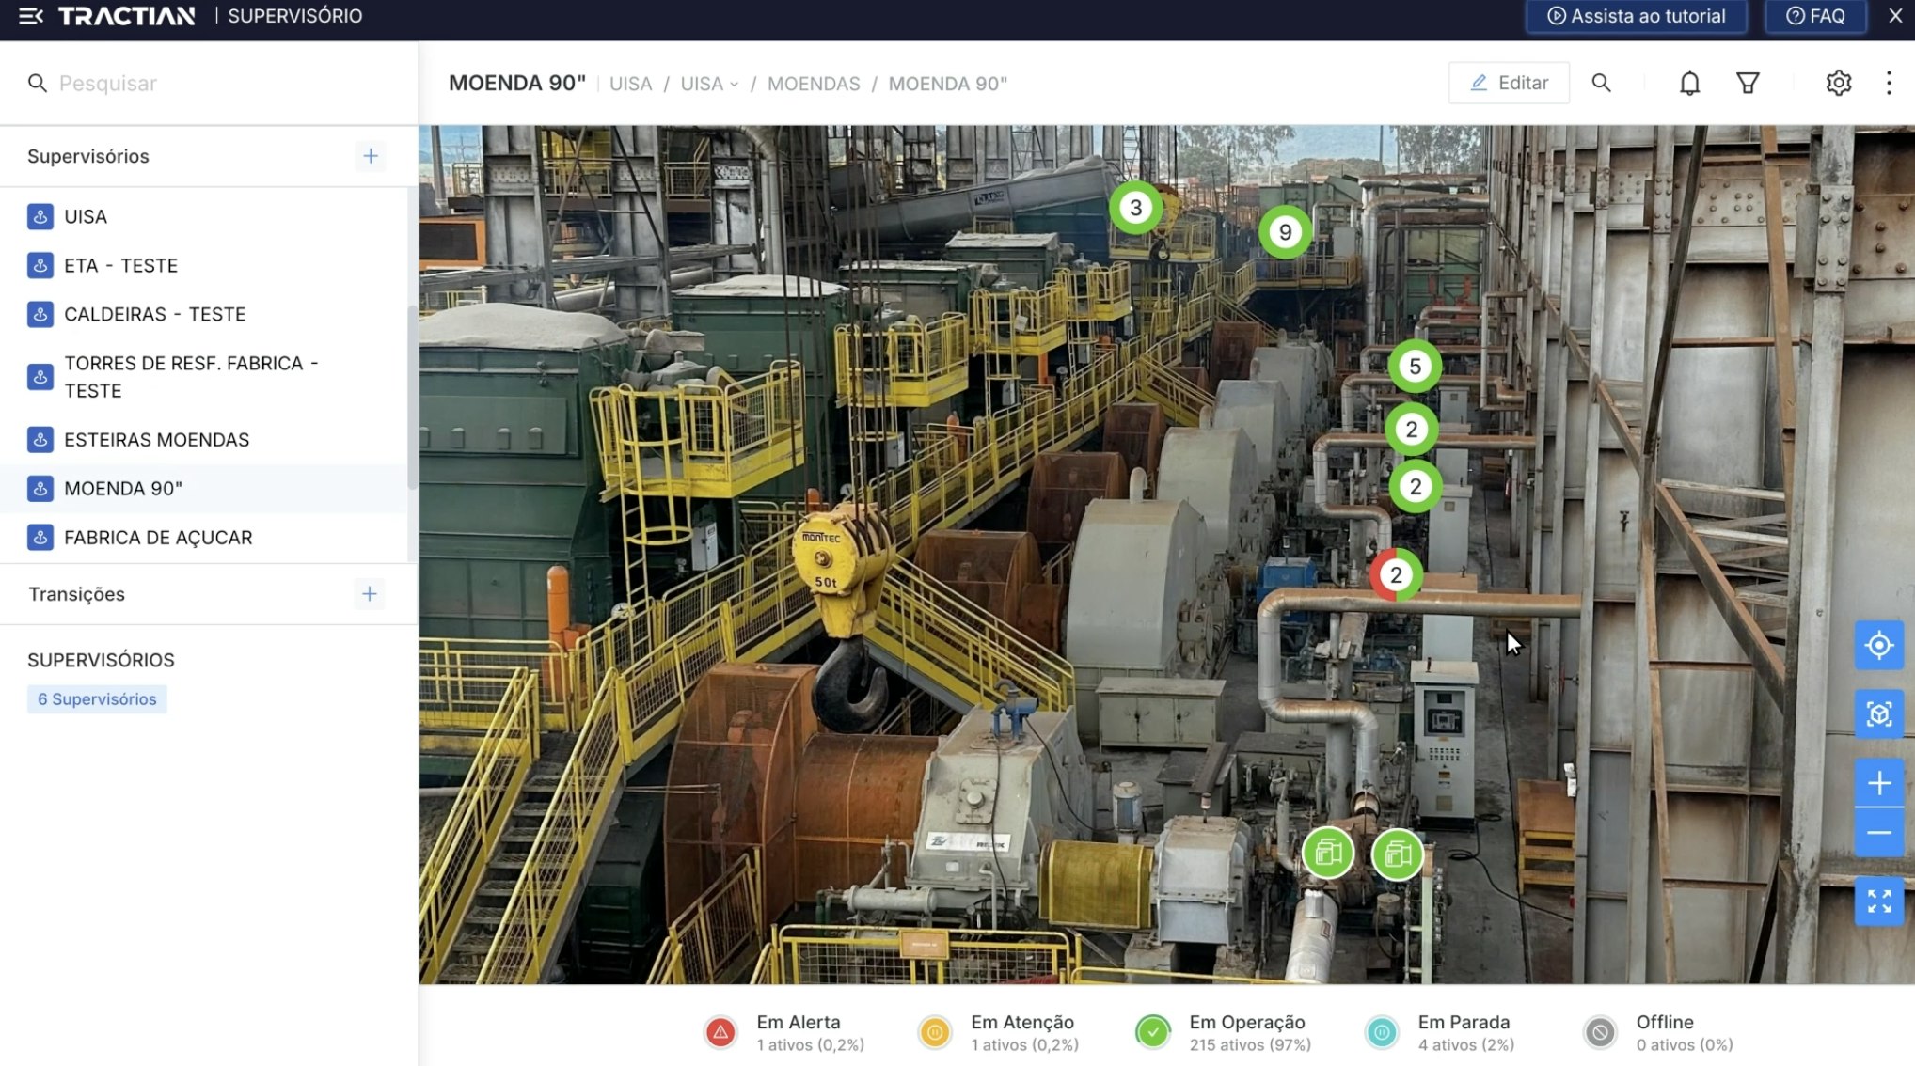
Task: Collapse the sidebar with the hamburger icon
Action: (30, 16)
